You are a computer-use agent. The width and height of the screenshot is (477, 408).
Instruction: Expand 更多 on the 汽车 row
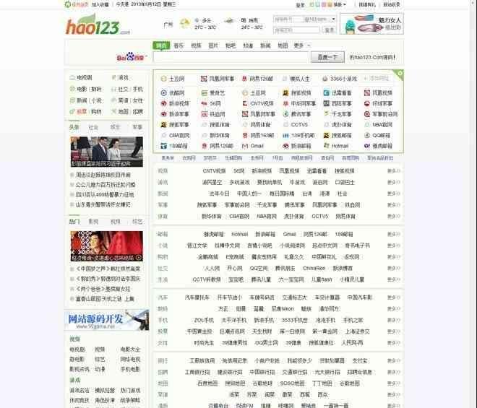[x=394, y=298]
